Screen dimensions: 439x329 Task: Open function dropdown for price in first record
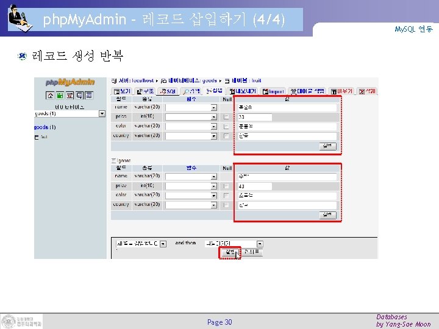[x=191, y=117]
